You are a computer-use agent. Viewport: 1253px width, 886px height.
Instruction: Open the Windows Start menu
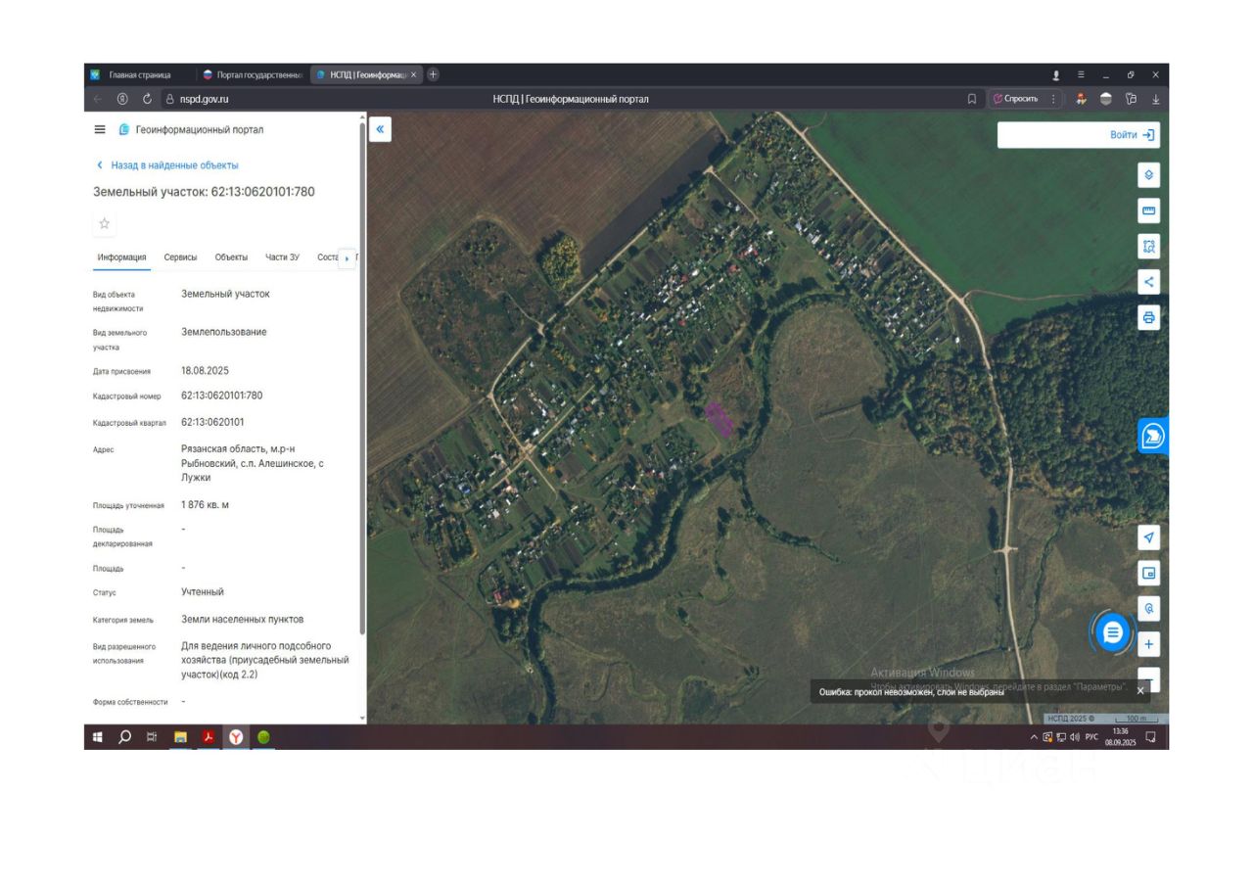(x=97, y=737)
